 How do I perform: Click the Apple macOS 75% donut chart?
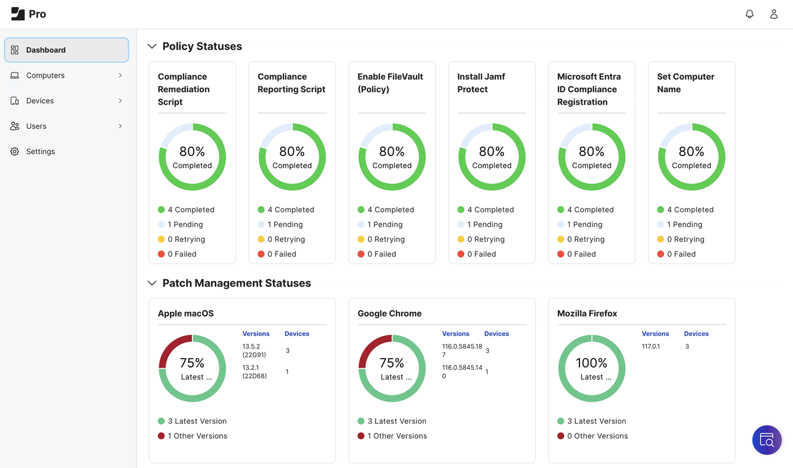193,368
